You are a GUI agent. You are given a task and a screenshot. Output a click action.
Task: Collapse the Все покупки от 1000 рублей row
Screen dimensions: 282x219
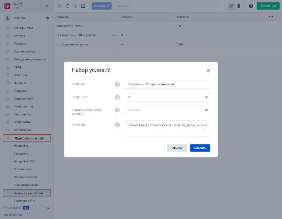click(113, 35)
